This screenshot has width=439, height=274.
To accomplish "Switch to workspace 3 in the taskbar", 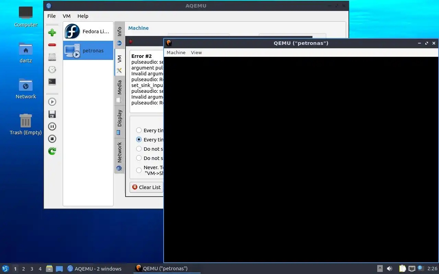I will pyautogui.click(x=32, y=269).
